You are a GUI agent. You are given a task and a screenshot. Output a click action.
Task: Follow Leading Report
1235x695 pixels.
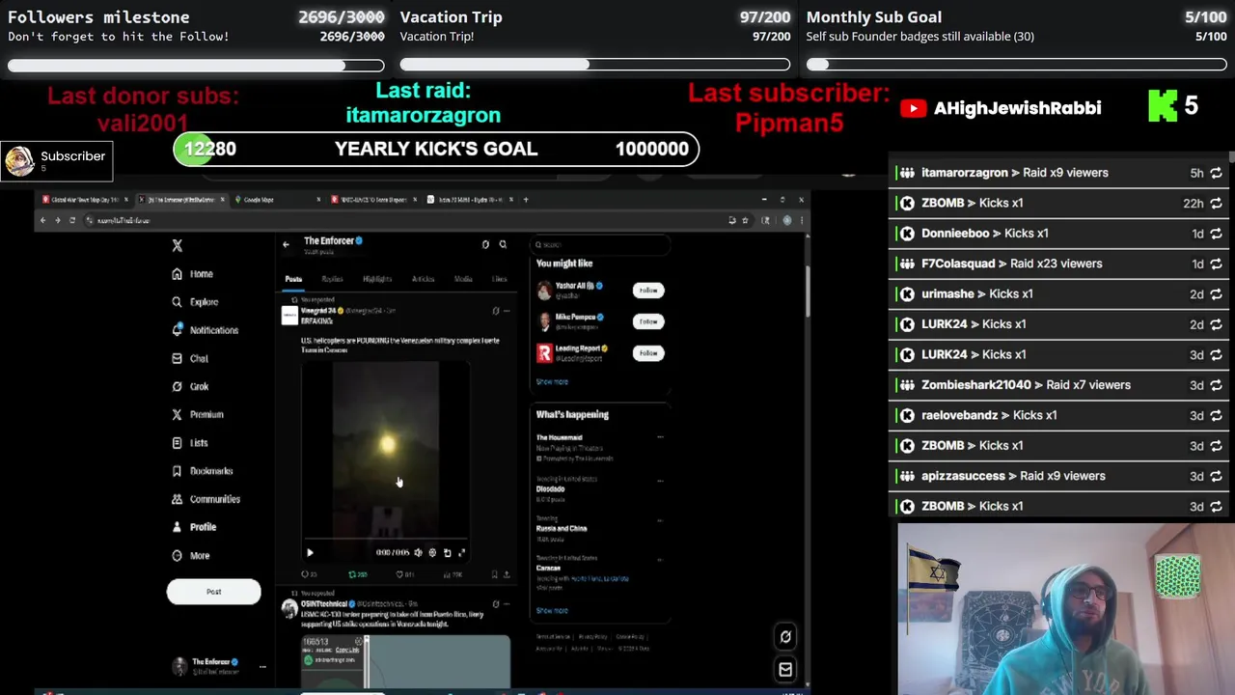click(x=647, y=353)
